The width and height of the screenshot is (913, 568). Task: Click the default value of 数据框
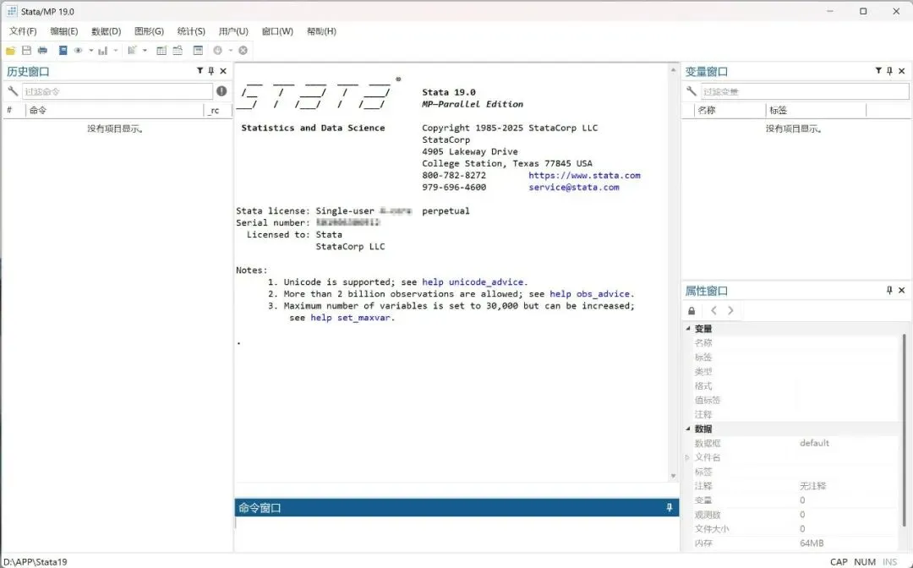tap(814, 443)
